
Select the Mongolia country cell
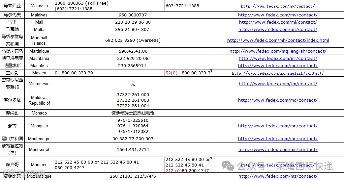click(x=39, y=126)
